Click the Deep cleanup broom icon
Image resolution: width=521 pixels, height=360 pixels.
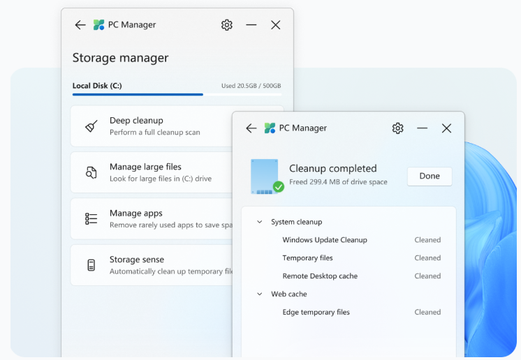point(91,126)
